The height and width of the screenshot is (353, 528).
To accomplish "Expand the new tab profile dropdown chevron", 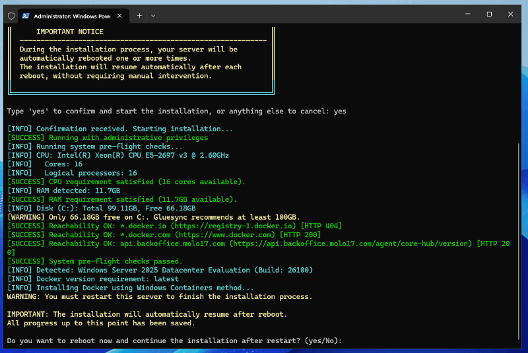I will click(x=153, y=16).
